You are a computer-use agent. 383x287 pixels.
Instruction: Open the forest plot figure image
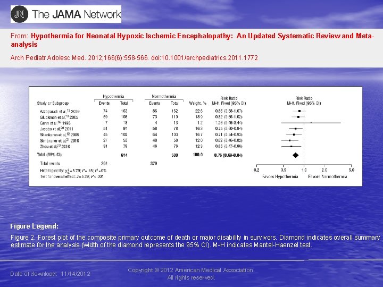pyautogui.click(x=195, y=136)
